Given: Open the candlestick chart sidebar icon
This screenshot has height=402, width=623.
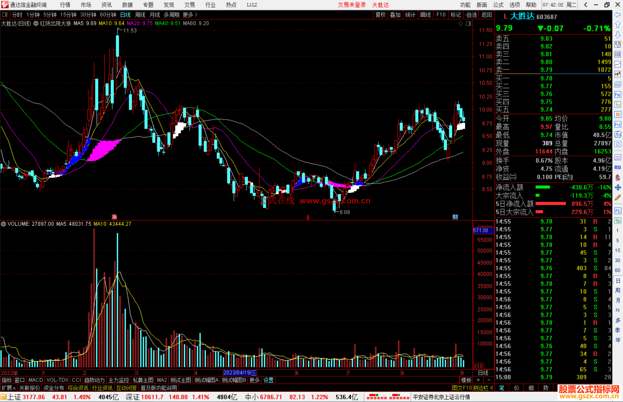Looking at the screenshot, I should [x=618, y=74].
